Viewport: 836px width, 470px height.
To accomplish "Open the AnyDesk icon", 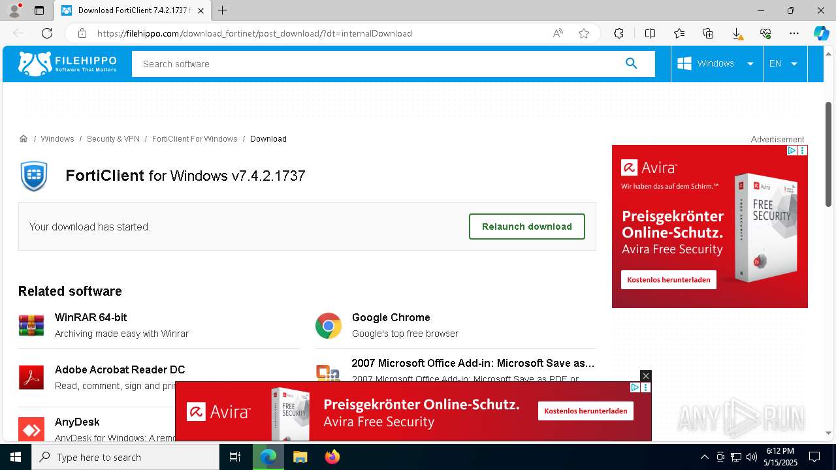I will (31, 429).
